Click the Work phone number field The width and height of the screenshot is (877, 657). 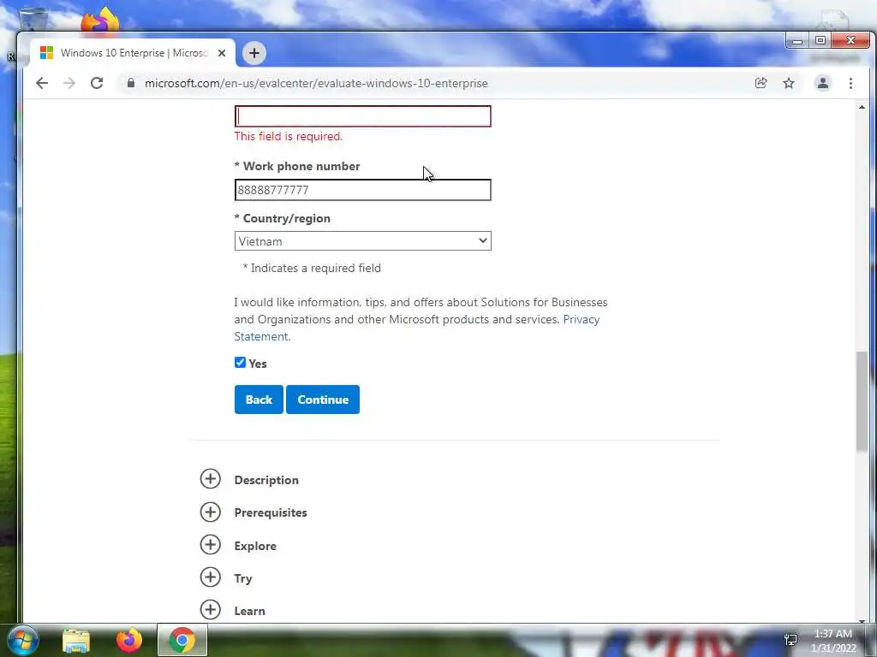(x=362, y=190)
